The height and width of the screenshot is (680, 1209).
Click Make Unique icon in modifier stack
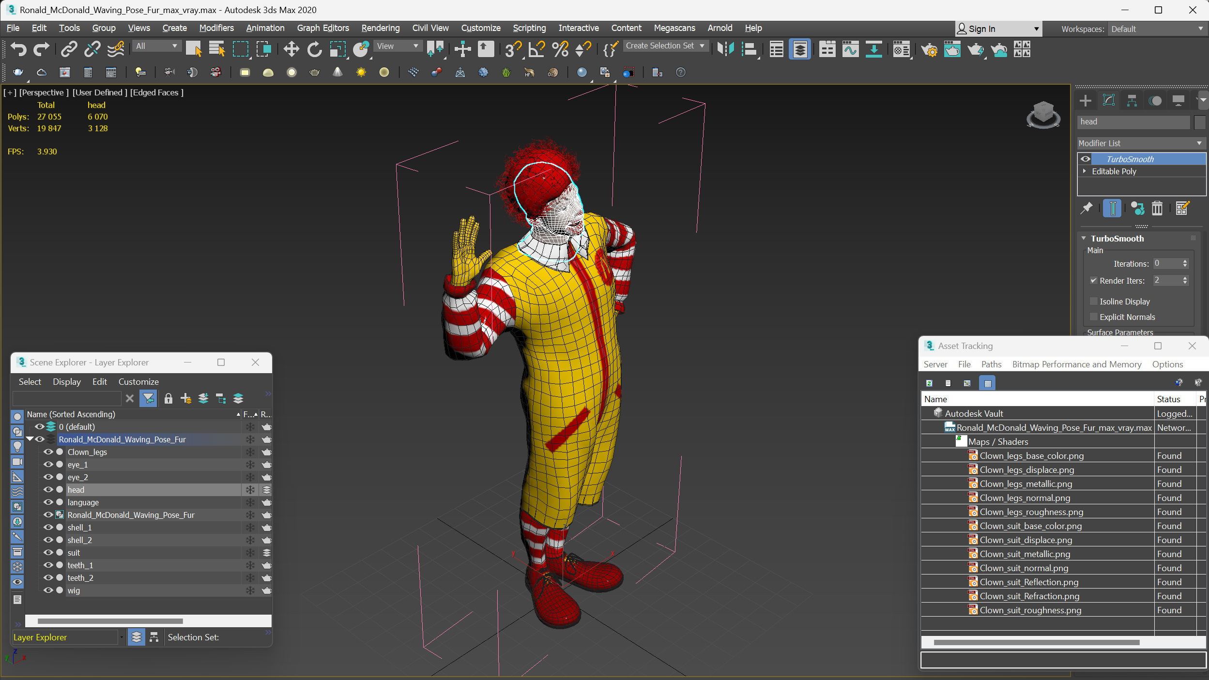tap(1137, 209)
